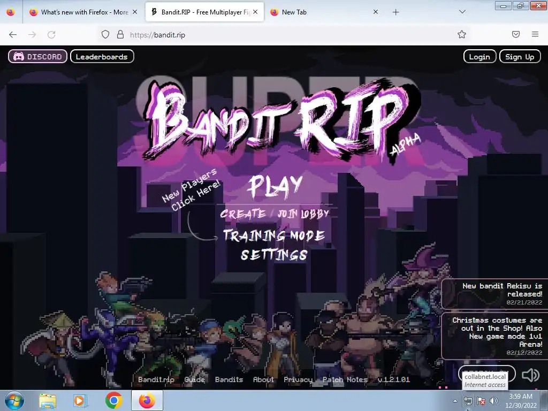Open the Bandits footer link

tap(229, 379)
